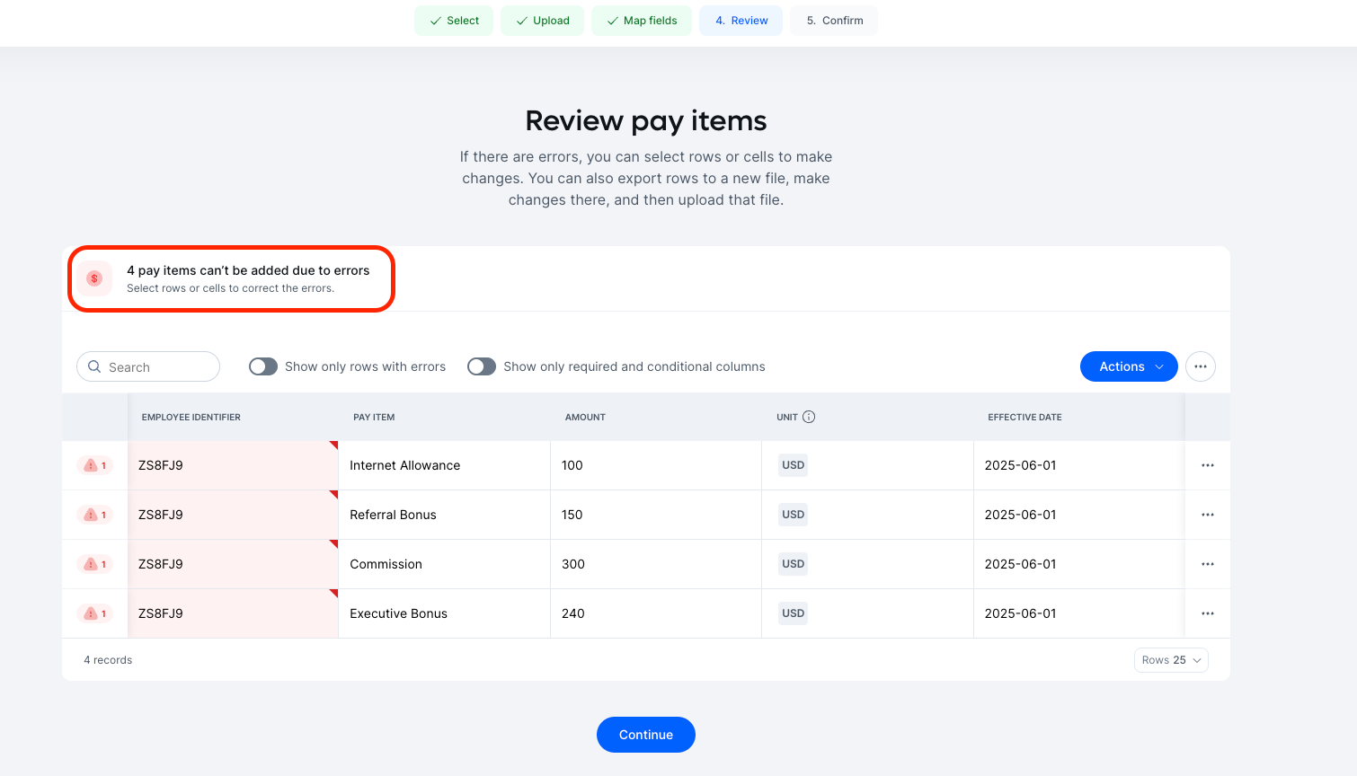
Task: Click the USD unit in the Executive Bonus row
Action: coord(794,613)
